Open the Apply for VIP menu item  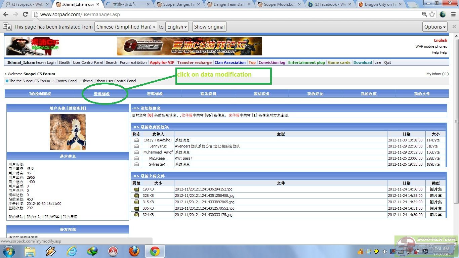tap(162, 62)
